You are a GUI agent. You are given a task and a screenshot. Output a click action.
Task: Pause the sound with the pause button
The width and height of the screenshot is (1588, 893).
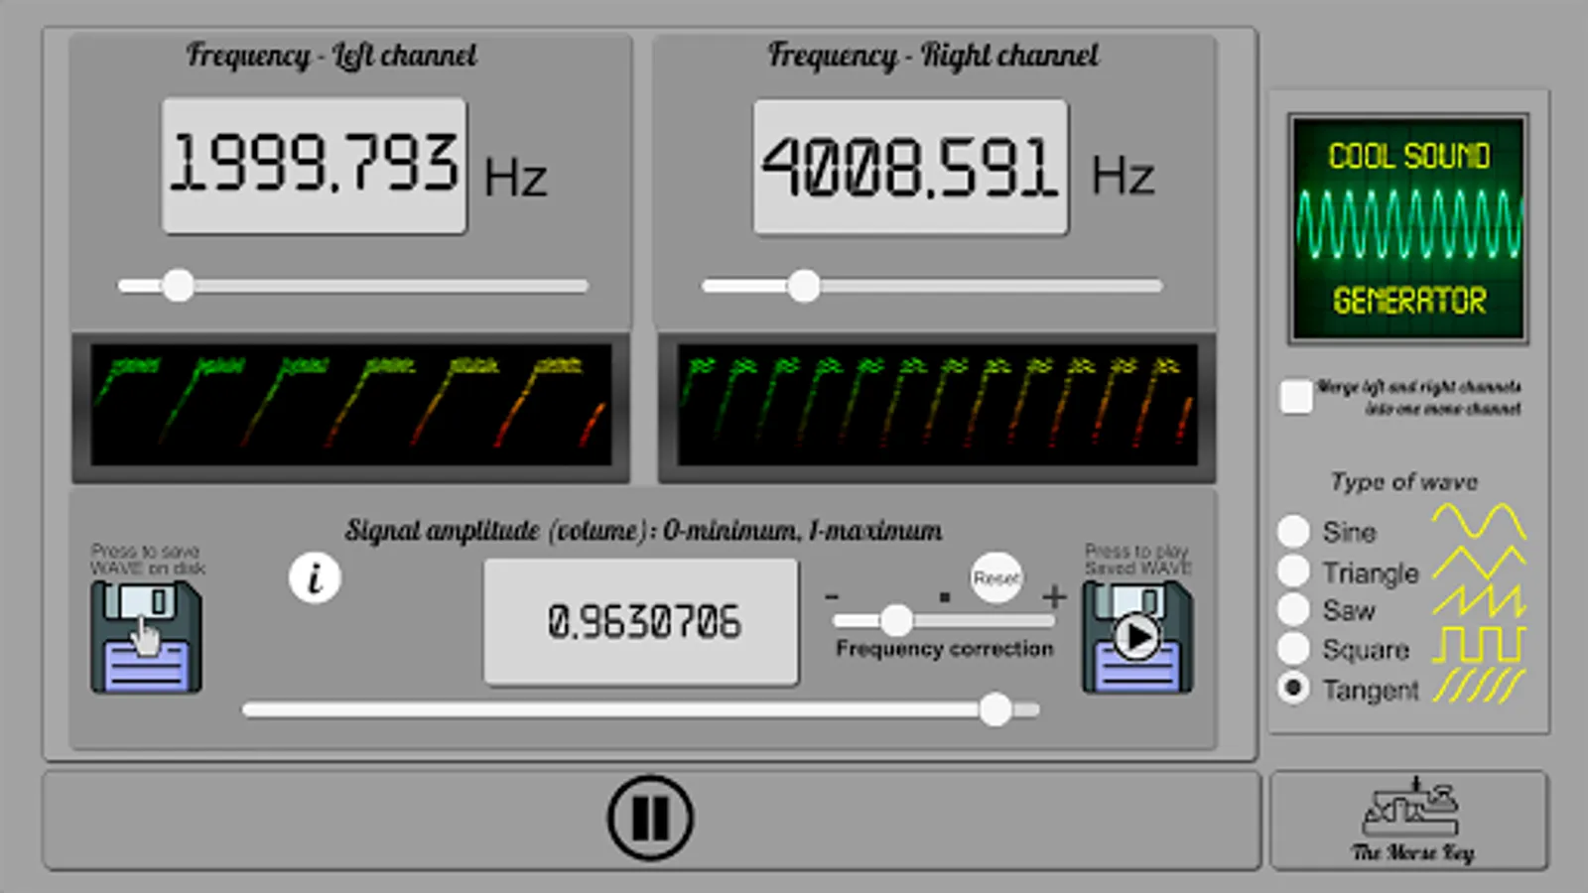[x=650, y=818]
